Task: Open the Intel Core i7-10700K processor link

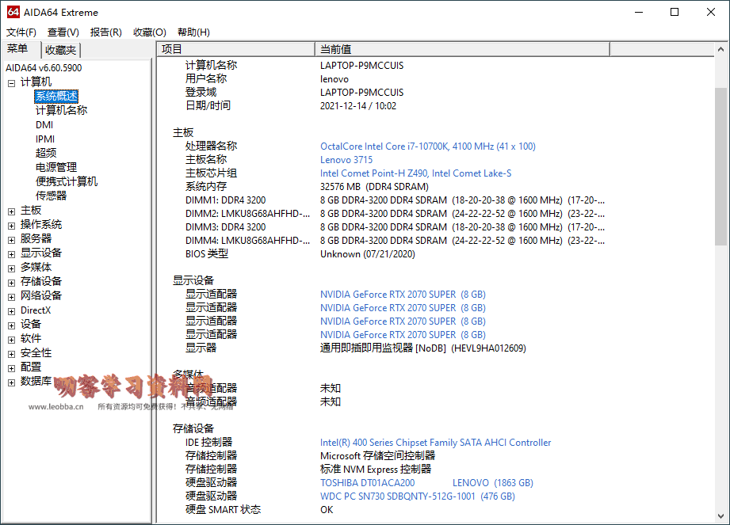Action: (427, 146)
